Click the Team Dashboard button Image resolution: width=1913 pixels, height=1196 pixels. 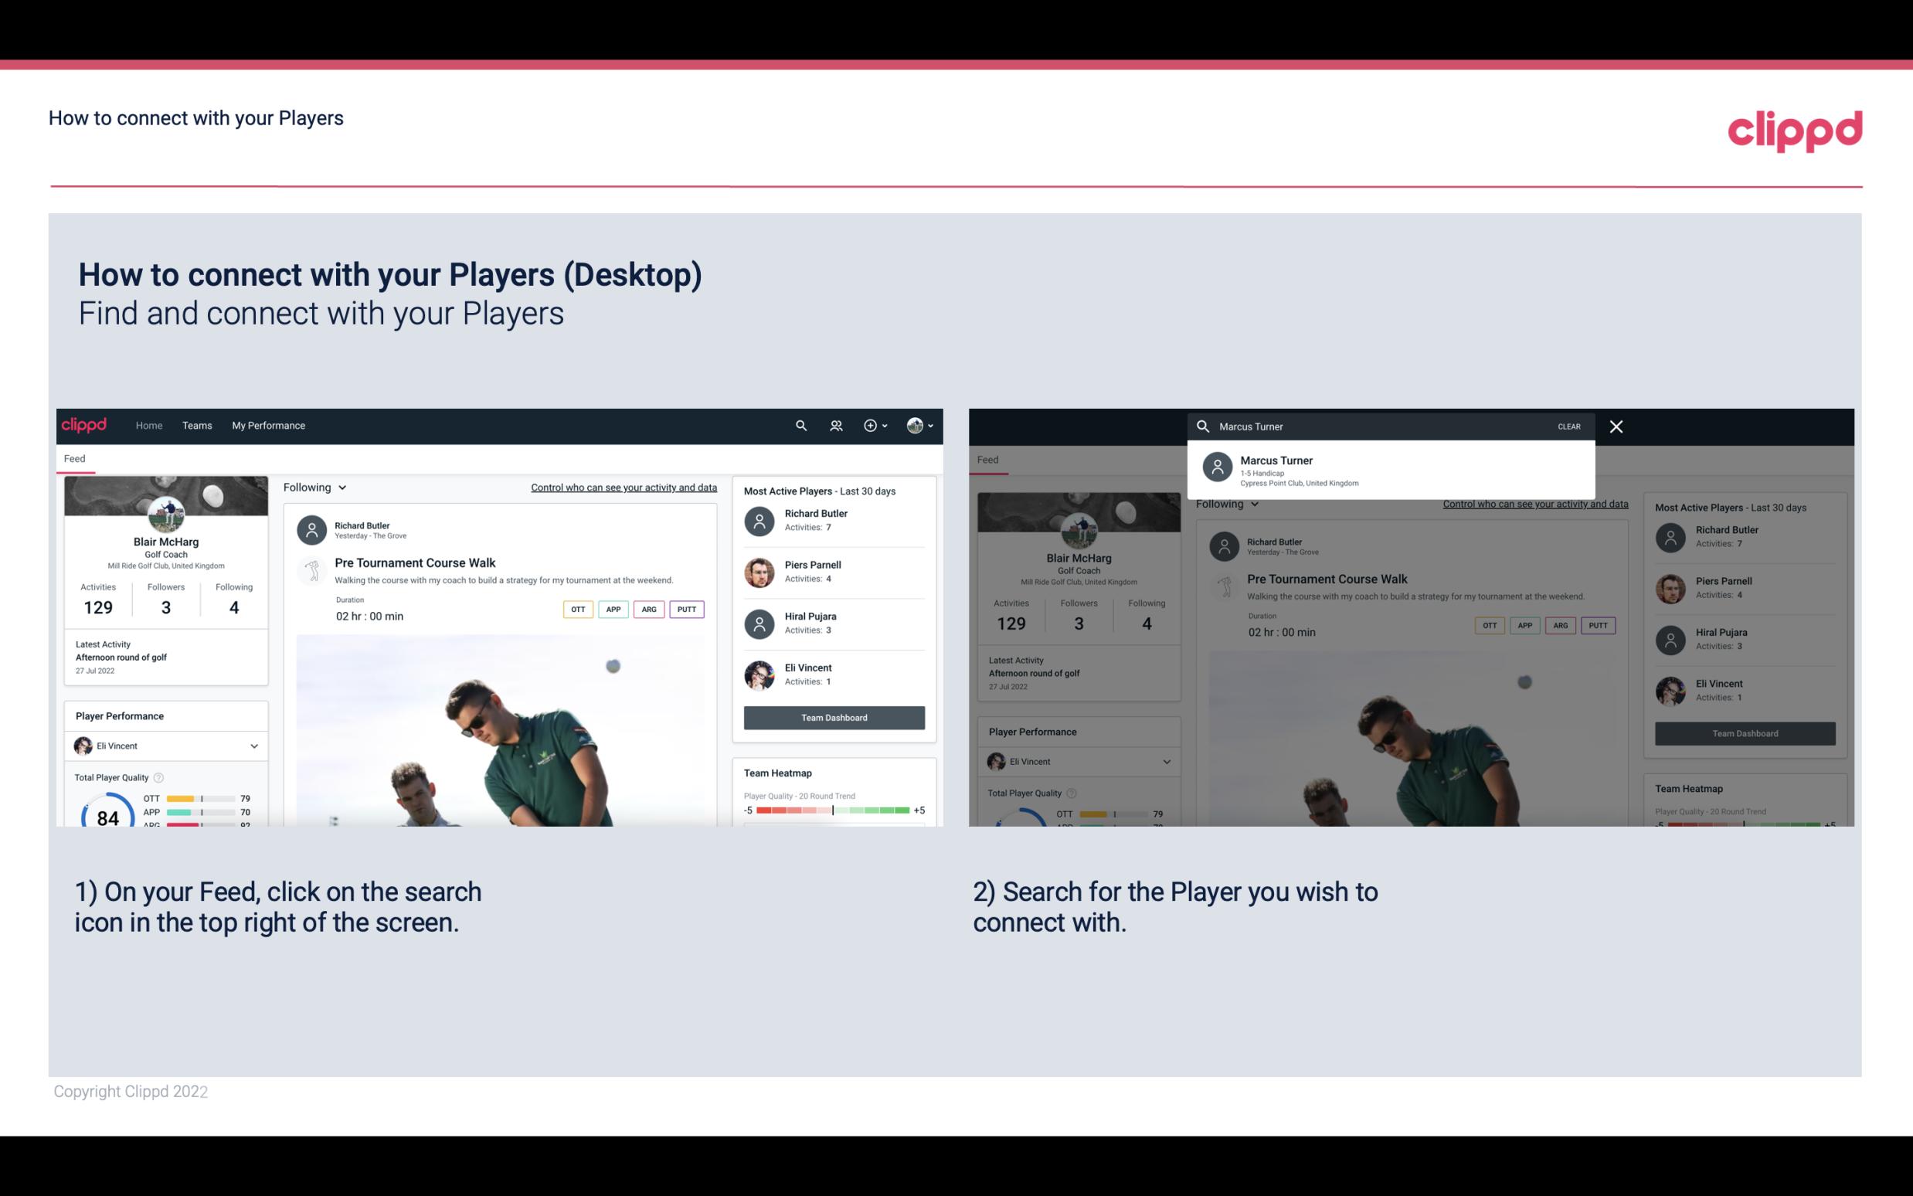833,716
